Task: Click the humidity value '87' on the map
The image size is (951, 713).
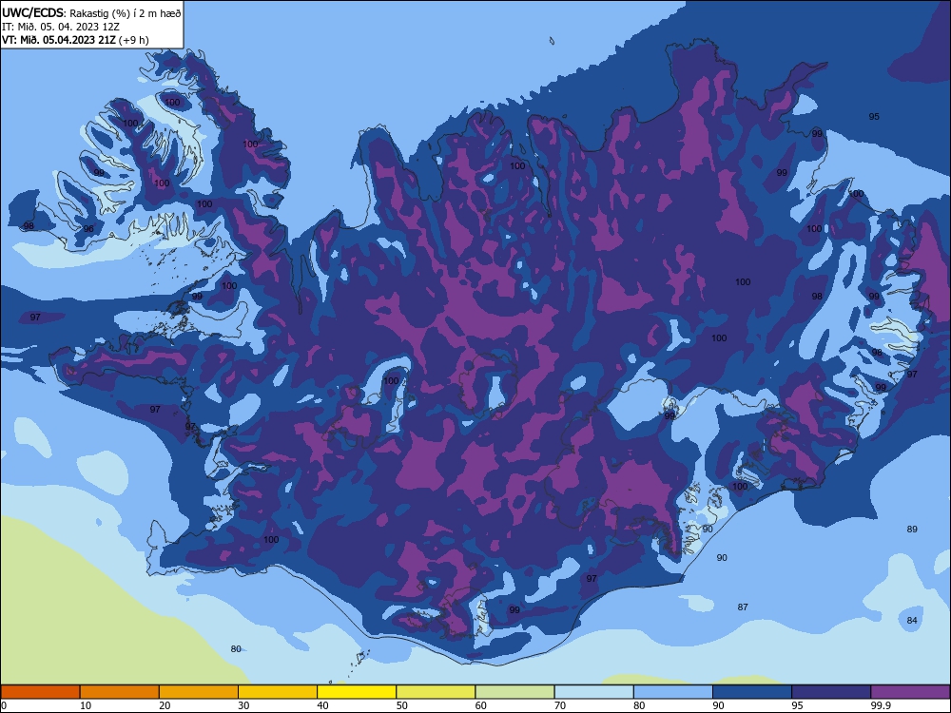Action: (x=743, y=607)
